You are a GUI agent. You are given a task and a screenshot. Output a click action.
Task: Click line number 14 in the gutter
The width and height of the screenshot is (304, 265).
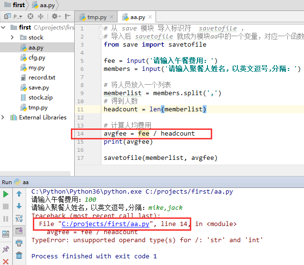tap(80, 134)
